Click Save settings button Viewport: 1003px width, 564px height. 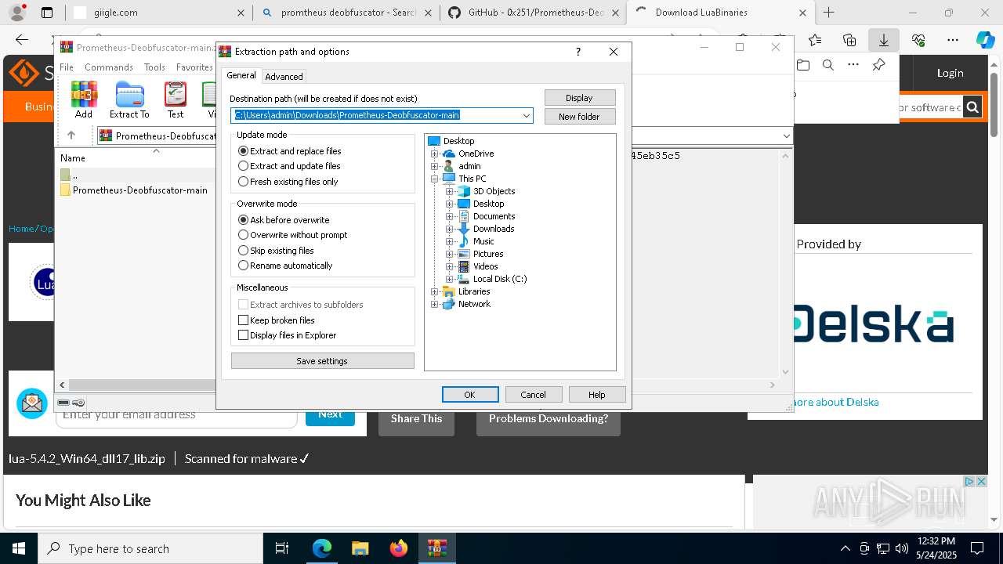click(322, 361)
